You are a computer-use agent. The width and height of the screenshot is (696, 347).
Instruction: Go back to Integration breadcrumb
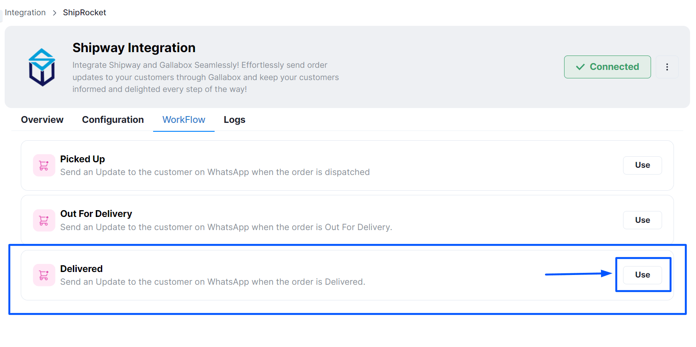pyautogui.click(x=25, y=13)
